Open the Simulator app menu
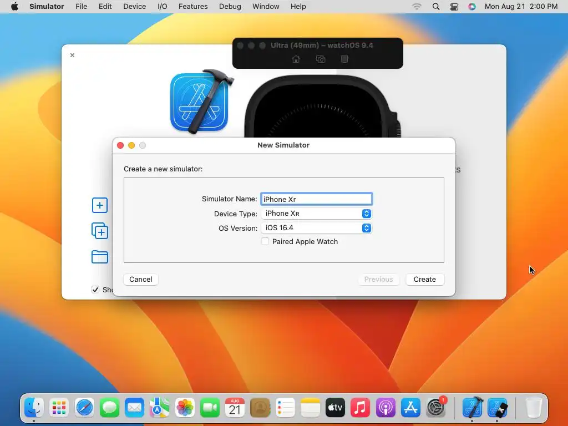Screen dimensions: 568x426 47,7
